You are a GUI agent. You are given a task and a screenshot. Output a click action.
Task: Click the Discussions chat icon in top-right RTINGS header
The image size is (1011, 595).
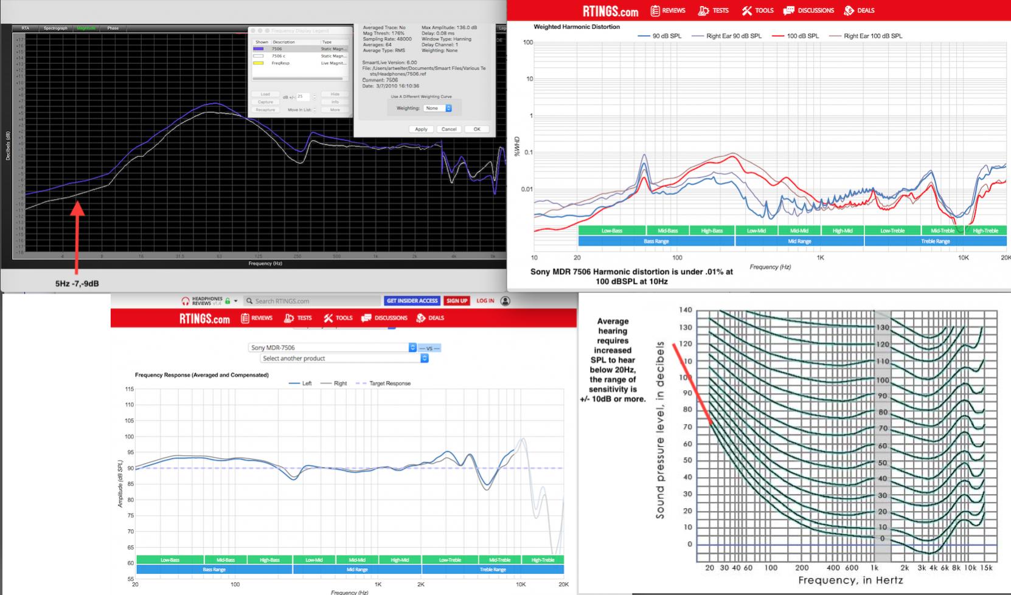[x=789, y=10]
